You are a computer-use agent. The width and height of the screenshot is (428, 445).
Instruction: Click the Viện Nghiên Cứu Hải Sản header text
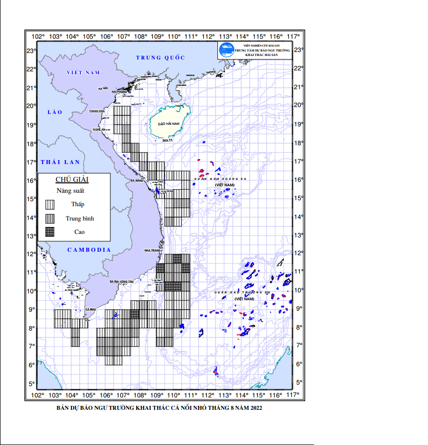262,46
